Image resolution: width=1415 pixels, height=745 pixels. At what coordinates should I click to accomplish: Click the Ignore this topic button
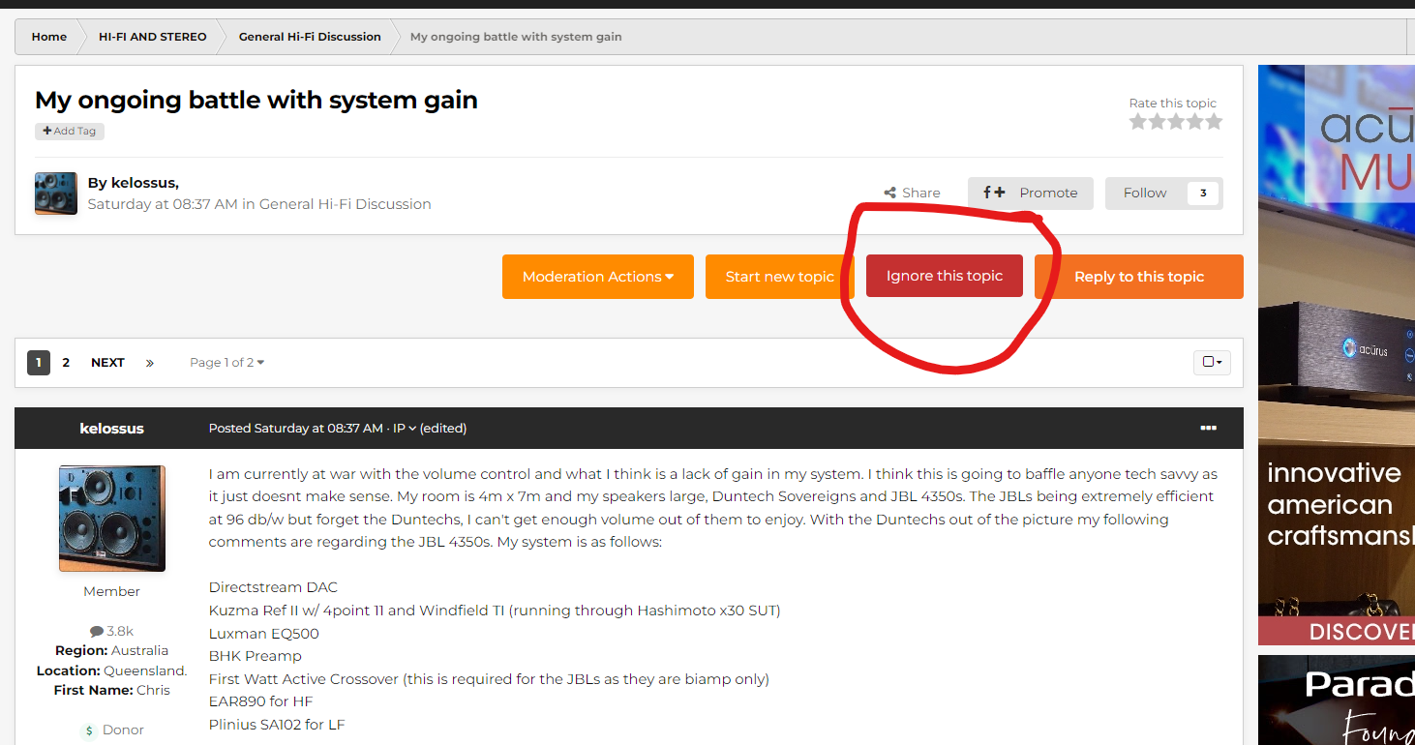(944, 276)
